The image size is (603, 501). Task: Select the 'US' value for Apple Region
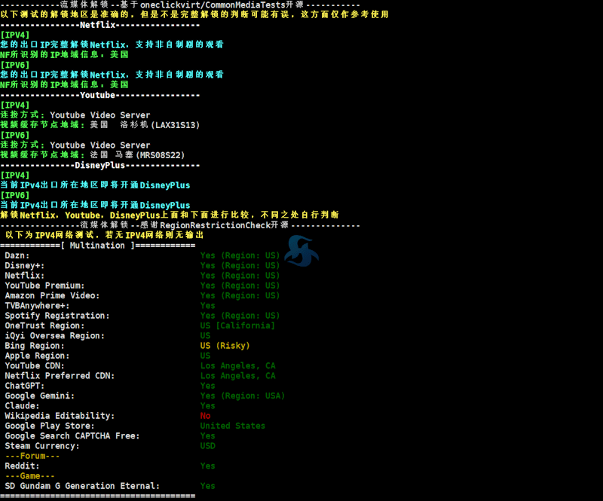point(205,356)
